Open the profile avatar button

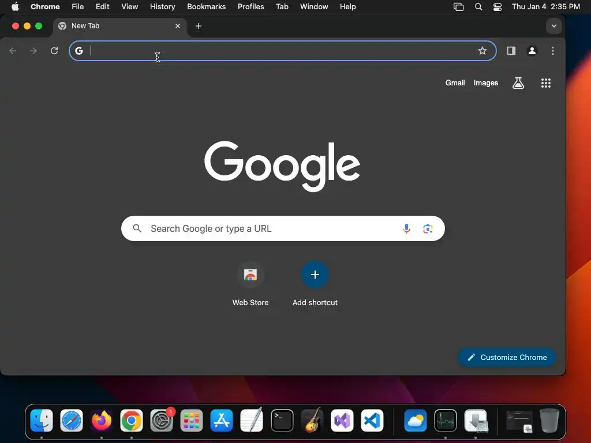coord(532,51)
